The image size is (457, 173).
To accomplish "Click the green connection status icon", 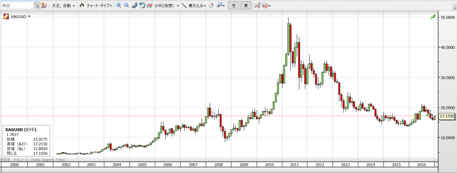I will 433,17.
